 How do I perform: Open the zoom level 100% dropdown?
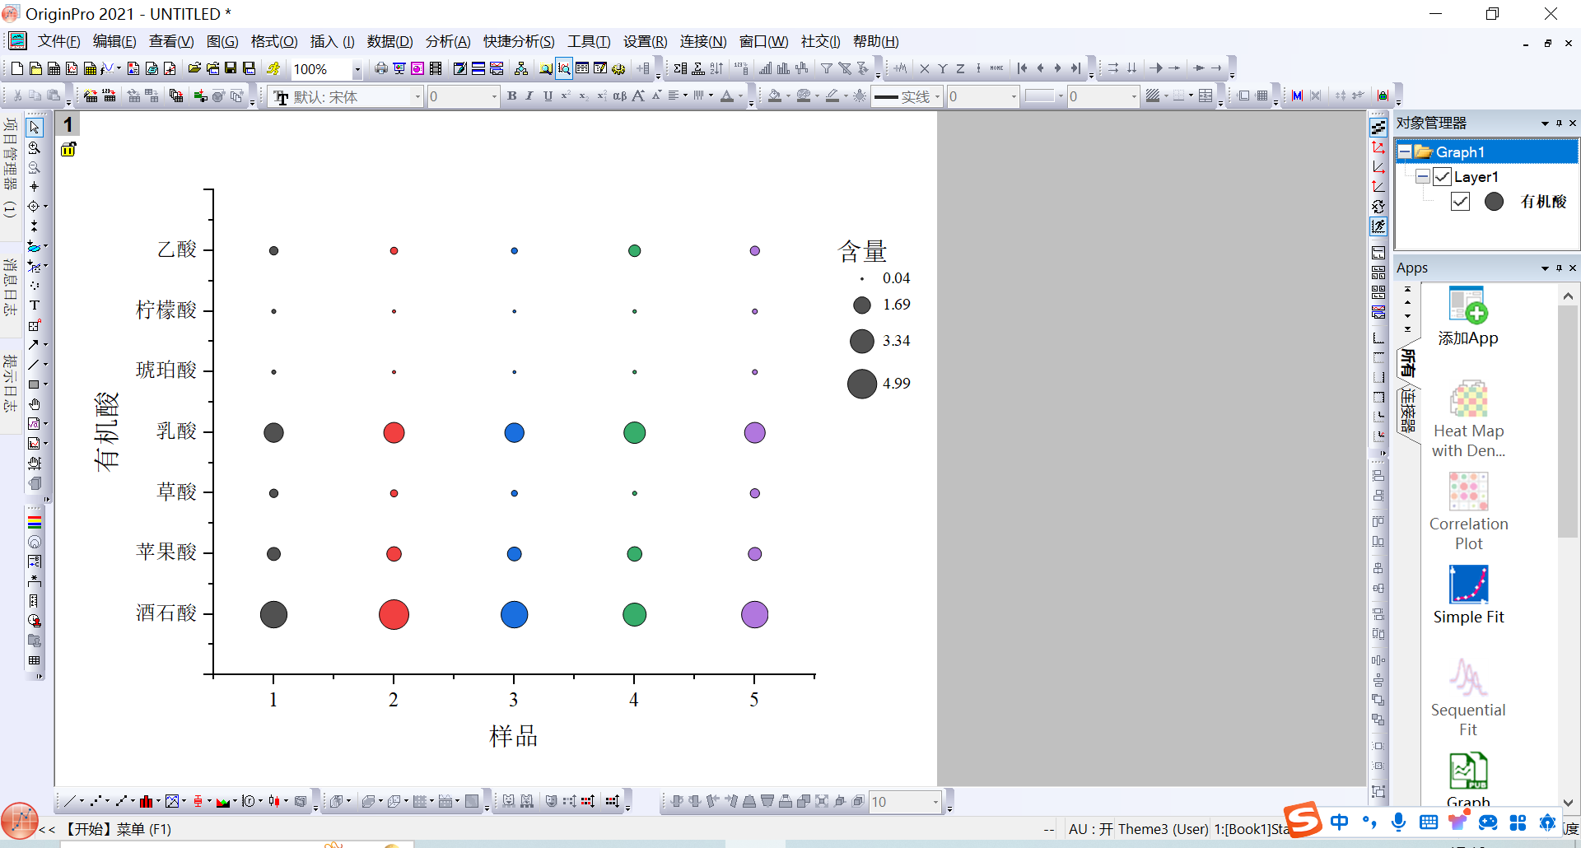pyautogui.click(x=357, y=69)
